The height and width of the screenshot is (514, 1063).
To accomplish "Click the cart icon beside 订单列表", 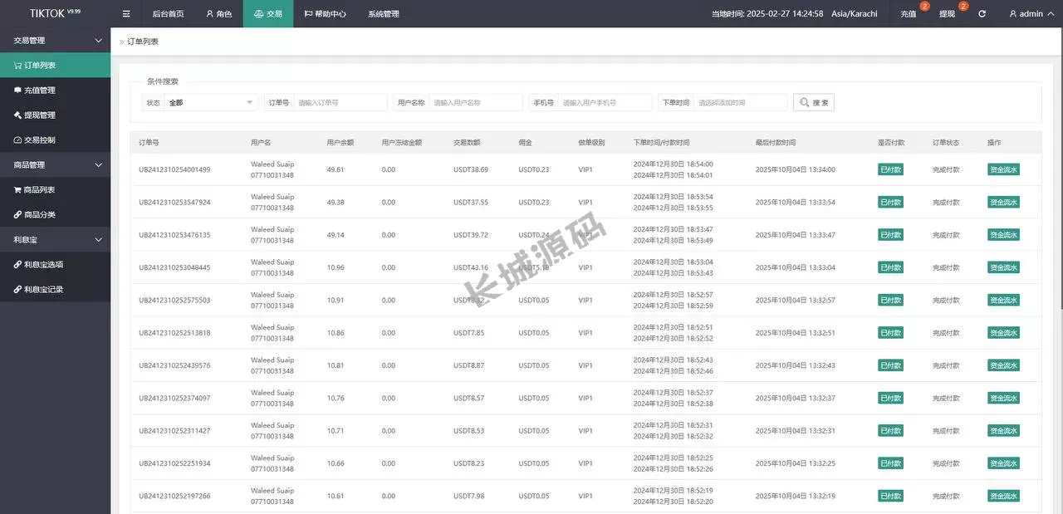I will (x=17, y=65).
